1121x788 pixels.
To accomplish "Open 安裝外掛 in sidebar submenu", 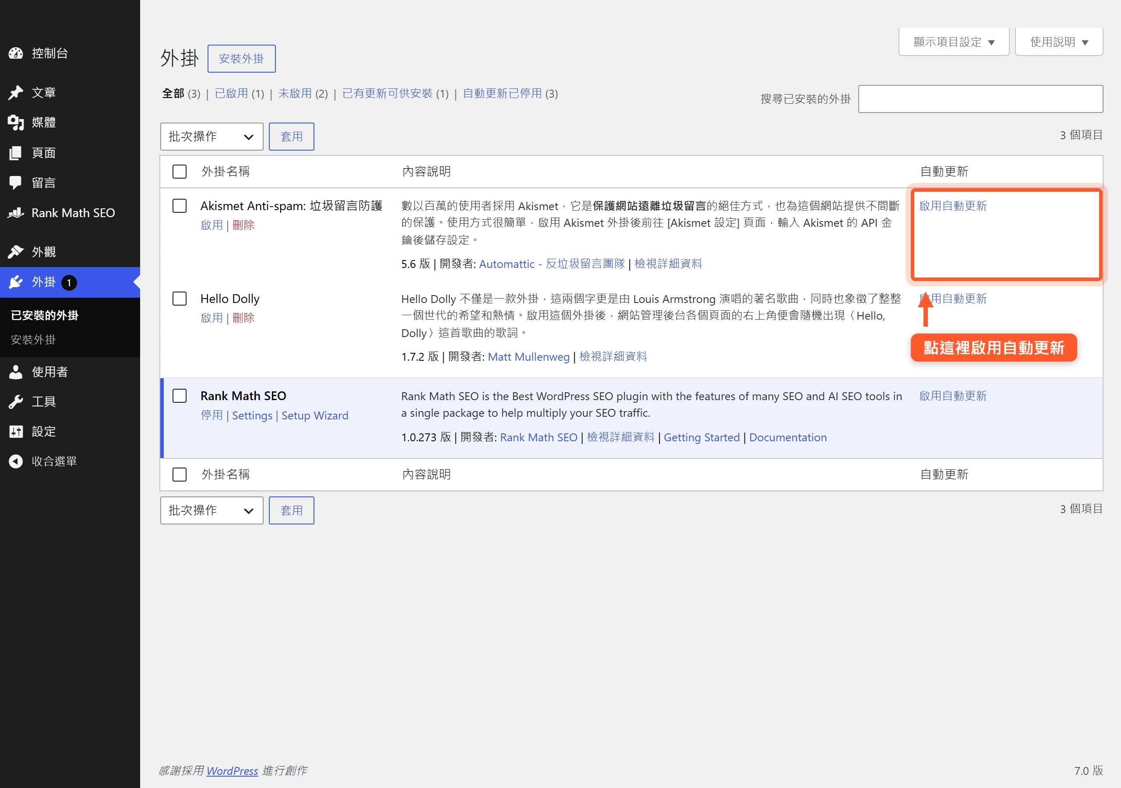I will click(33, 339).
